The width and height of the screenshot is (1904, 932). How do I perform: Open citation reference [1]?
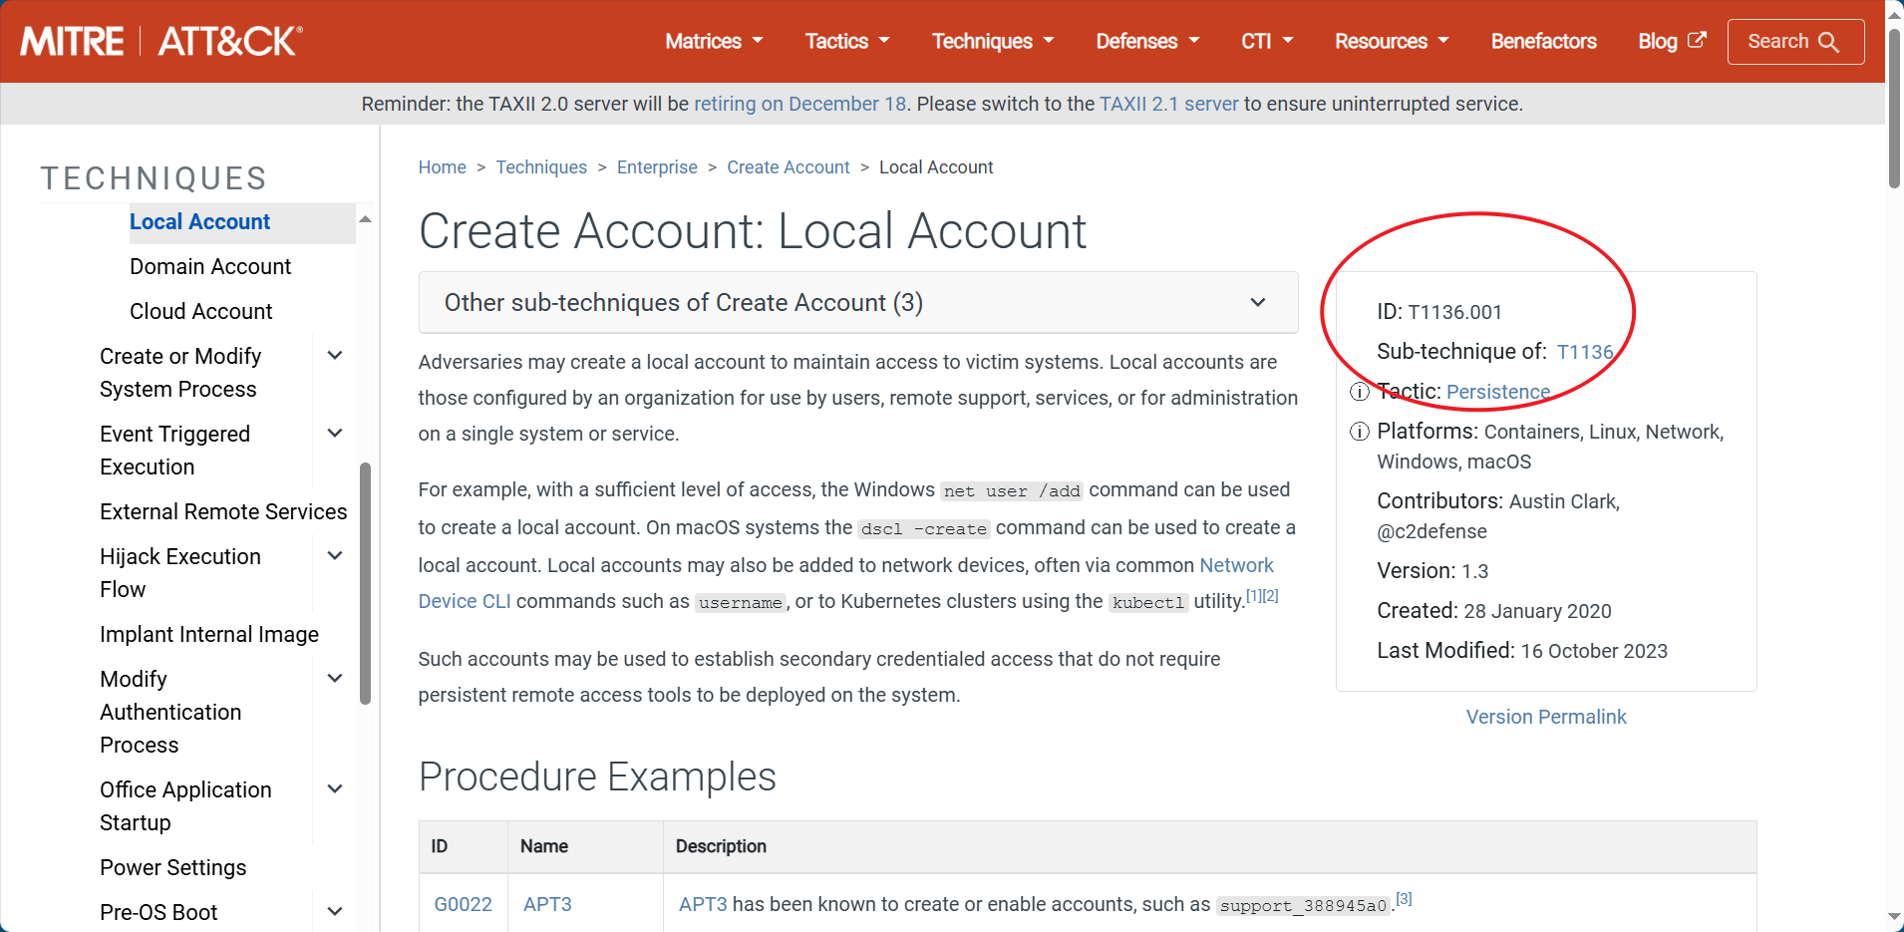[1254, 595]
